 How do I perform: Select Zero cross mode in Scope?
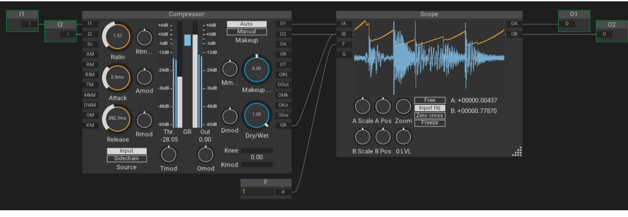coord(430,116)
